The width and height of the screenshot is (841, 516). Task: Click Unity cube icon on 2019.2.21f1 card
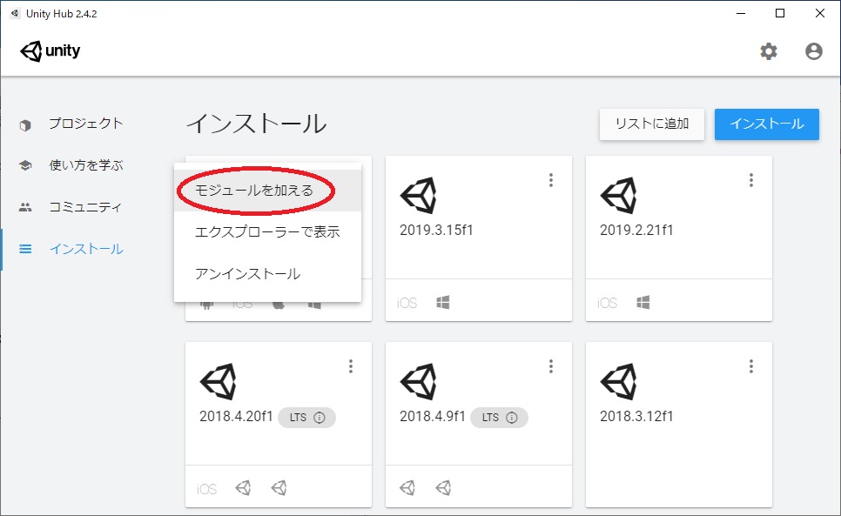pyautogui.click(x=619, y=196)
